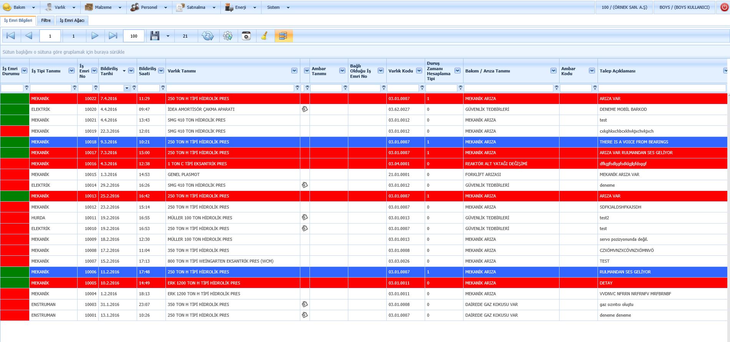Screen dimensions: 730x342
Task: Open the Satınalma menu
Action: click(x=196, y=7)
